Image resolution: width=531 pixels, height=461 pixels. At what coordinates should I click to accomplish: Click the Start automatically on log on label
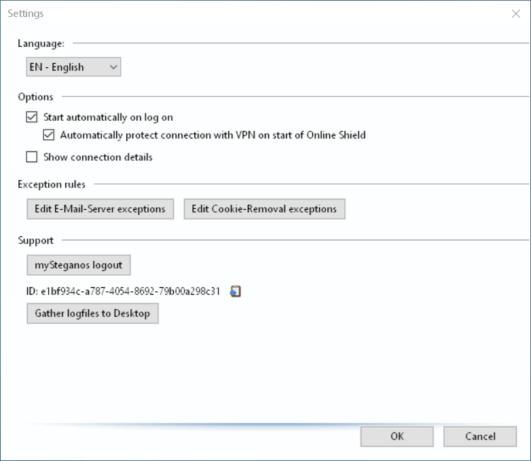(x=108, y=117)
